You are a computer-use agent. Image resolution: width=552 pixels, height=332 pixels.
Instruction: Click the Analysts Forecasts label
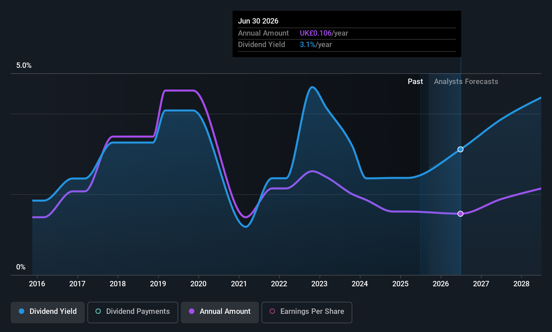coord(466,81)
